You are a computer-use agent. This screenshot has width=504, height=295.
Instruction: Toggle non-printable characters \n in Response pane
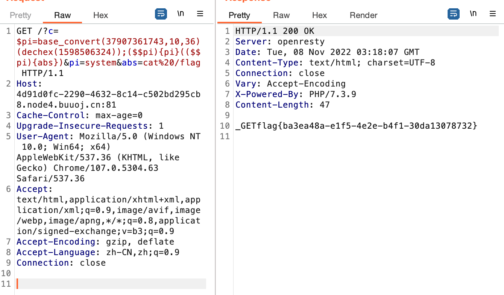point(473,14)
